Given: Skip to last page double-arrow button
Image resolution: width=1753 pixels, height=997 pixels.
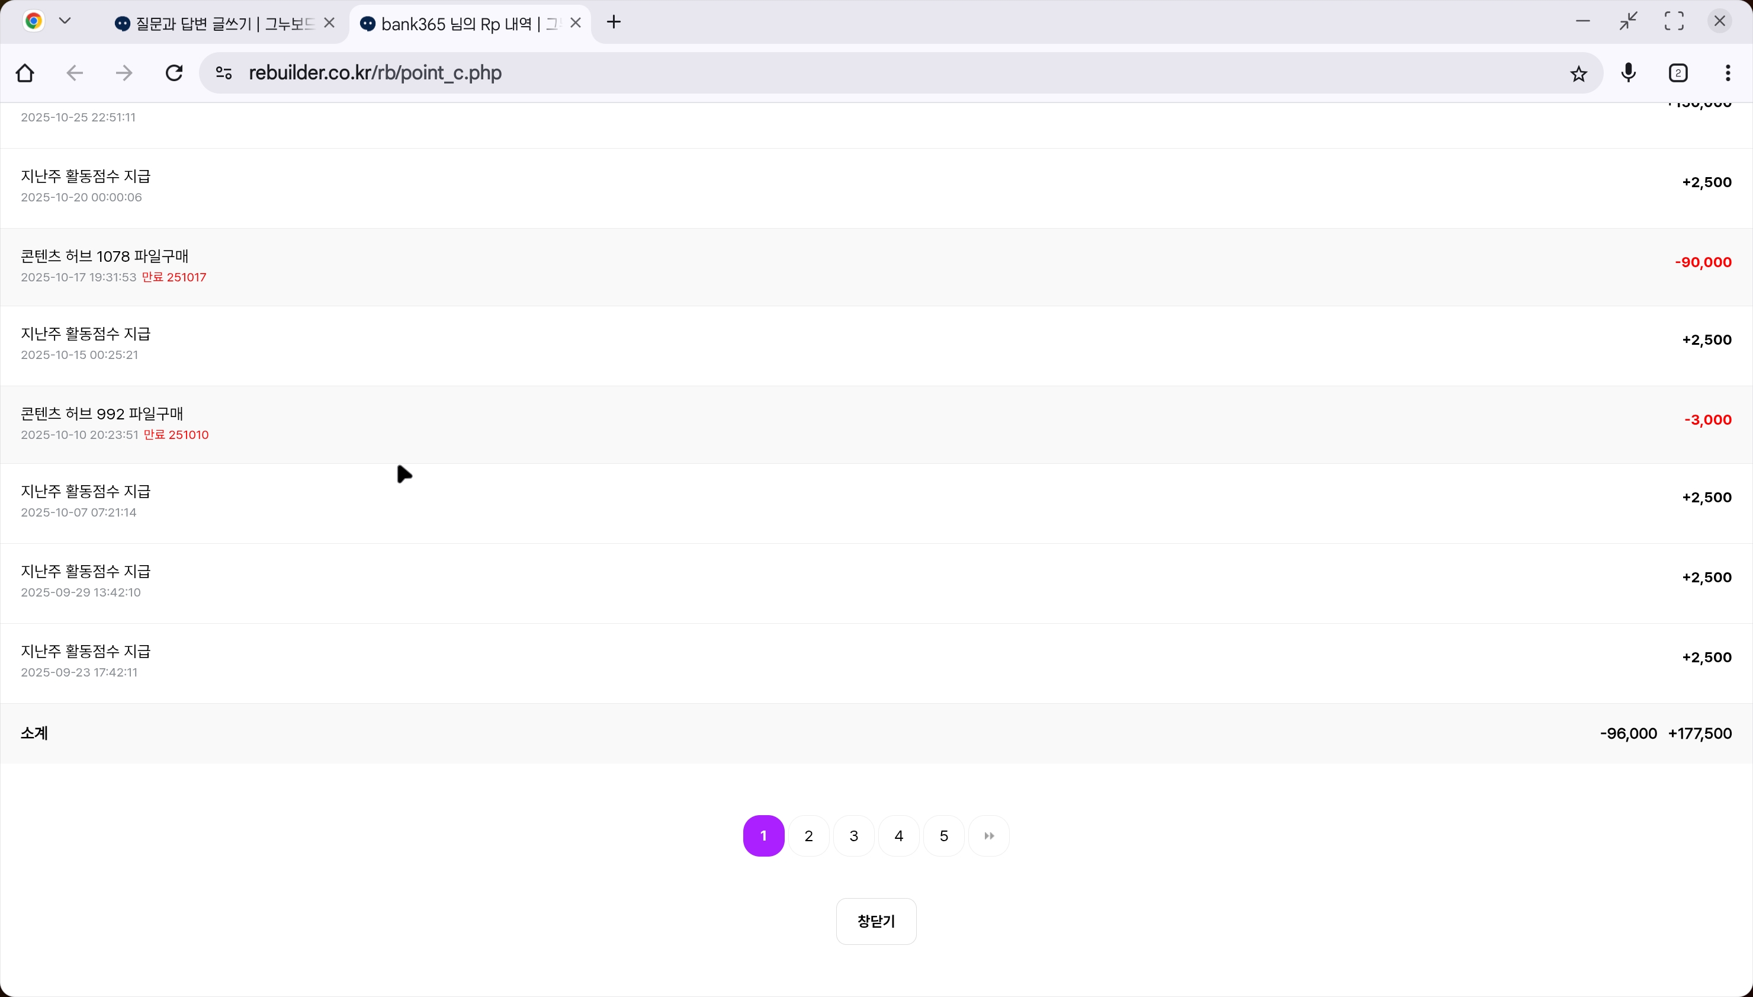Looking at the screenshot, I should (988, 835).
